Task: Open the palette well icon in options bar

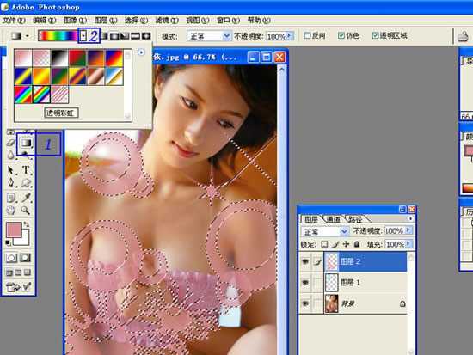Action: (x=463, y=36)
